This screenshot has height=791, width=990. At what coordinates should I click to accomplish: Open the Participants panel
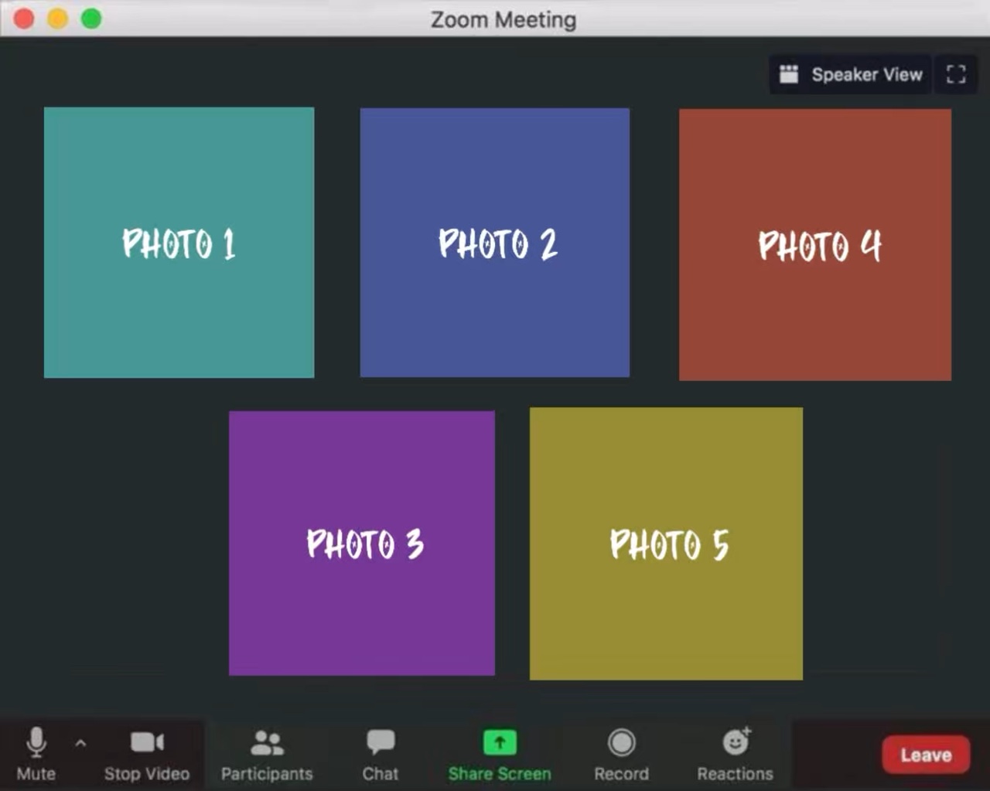click(x=267, y=753)
